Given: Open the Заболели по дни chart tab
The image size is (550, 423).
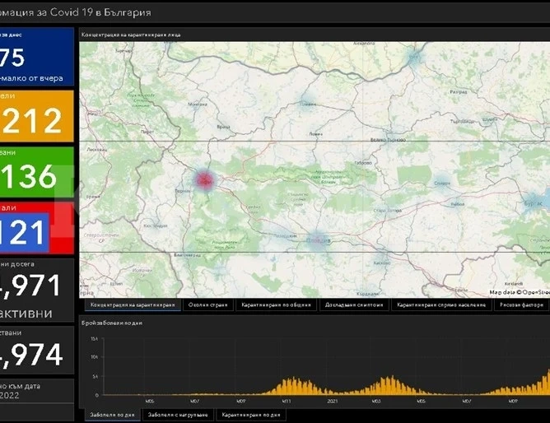Looking at the screenshot, I should pyautogui.click(x=112, y=415).
